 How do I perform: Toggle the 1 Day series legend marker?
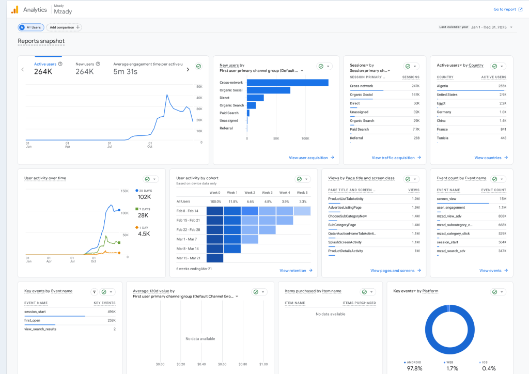tap(136, 227)
